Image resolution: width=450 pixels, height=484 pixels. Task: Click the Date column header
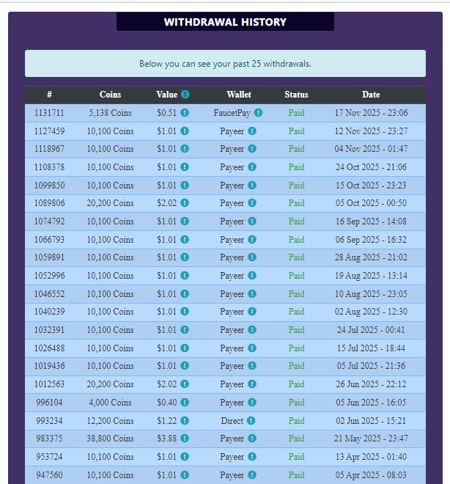[371, 95]
